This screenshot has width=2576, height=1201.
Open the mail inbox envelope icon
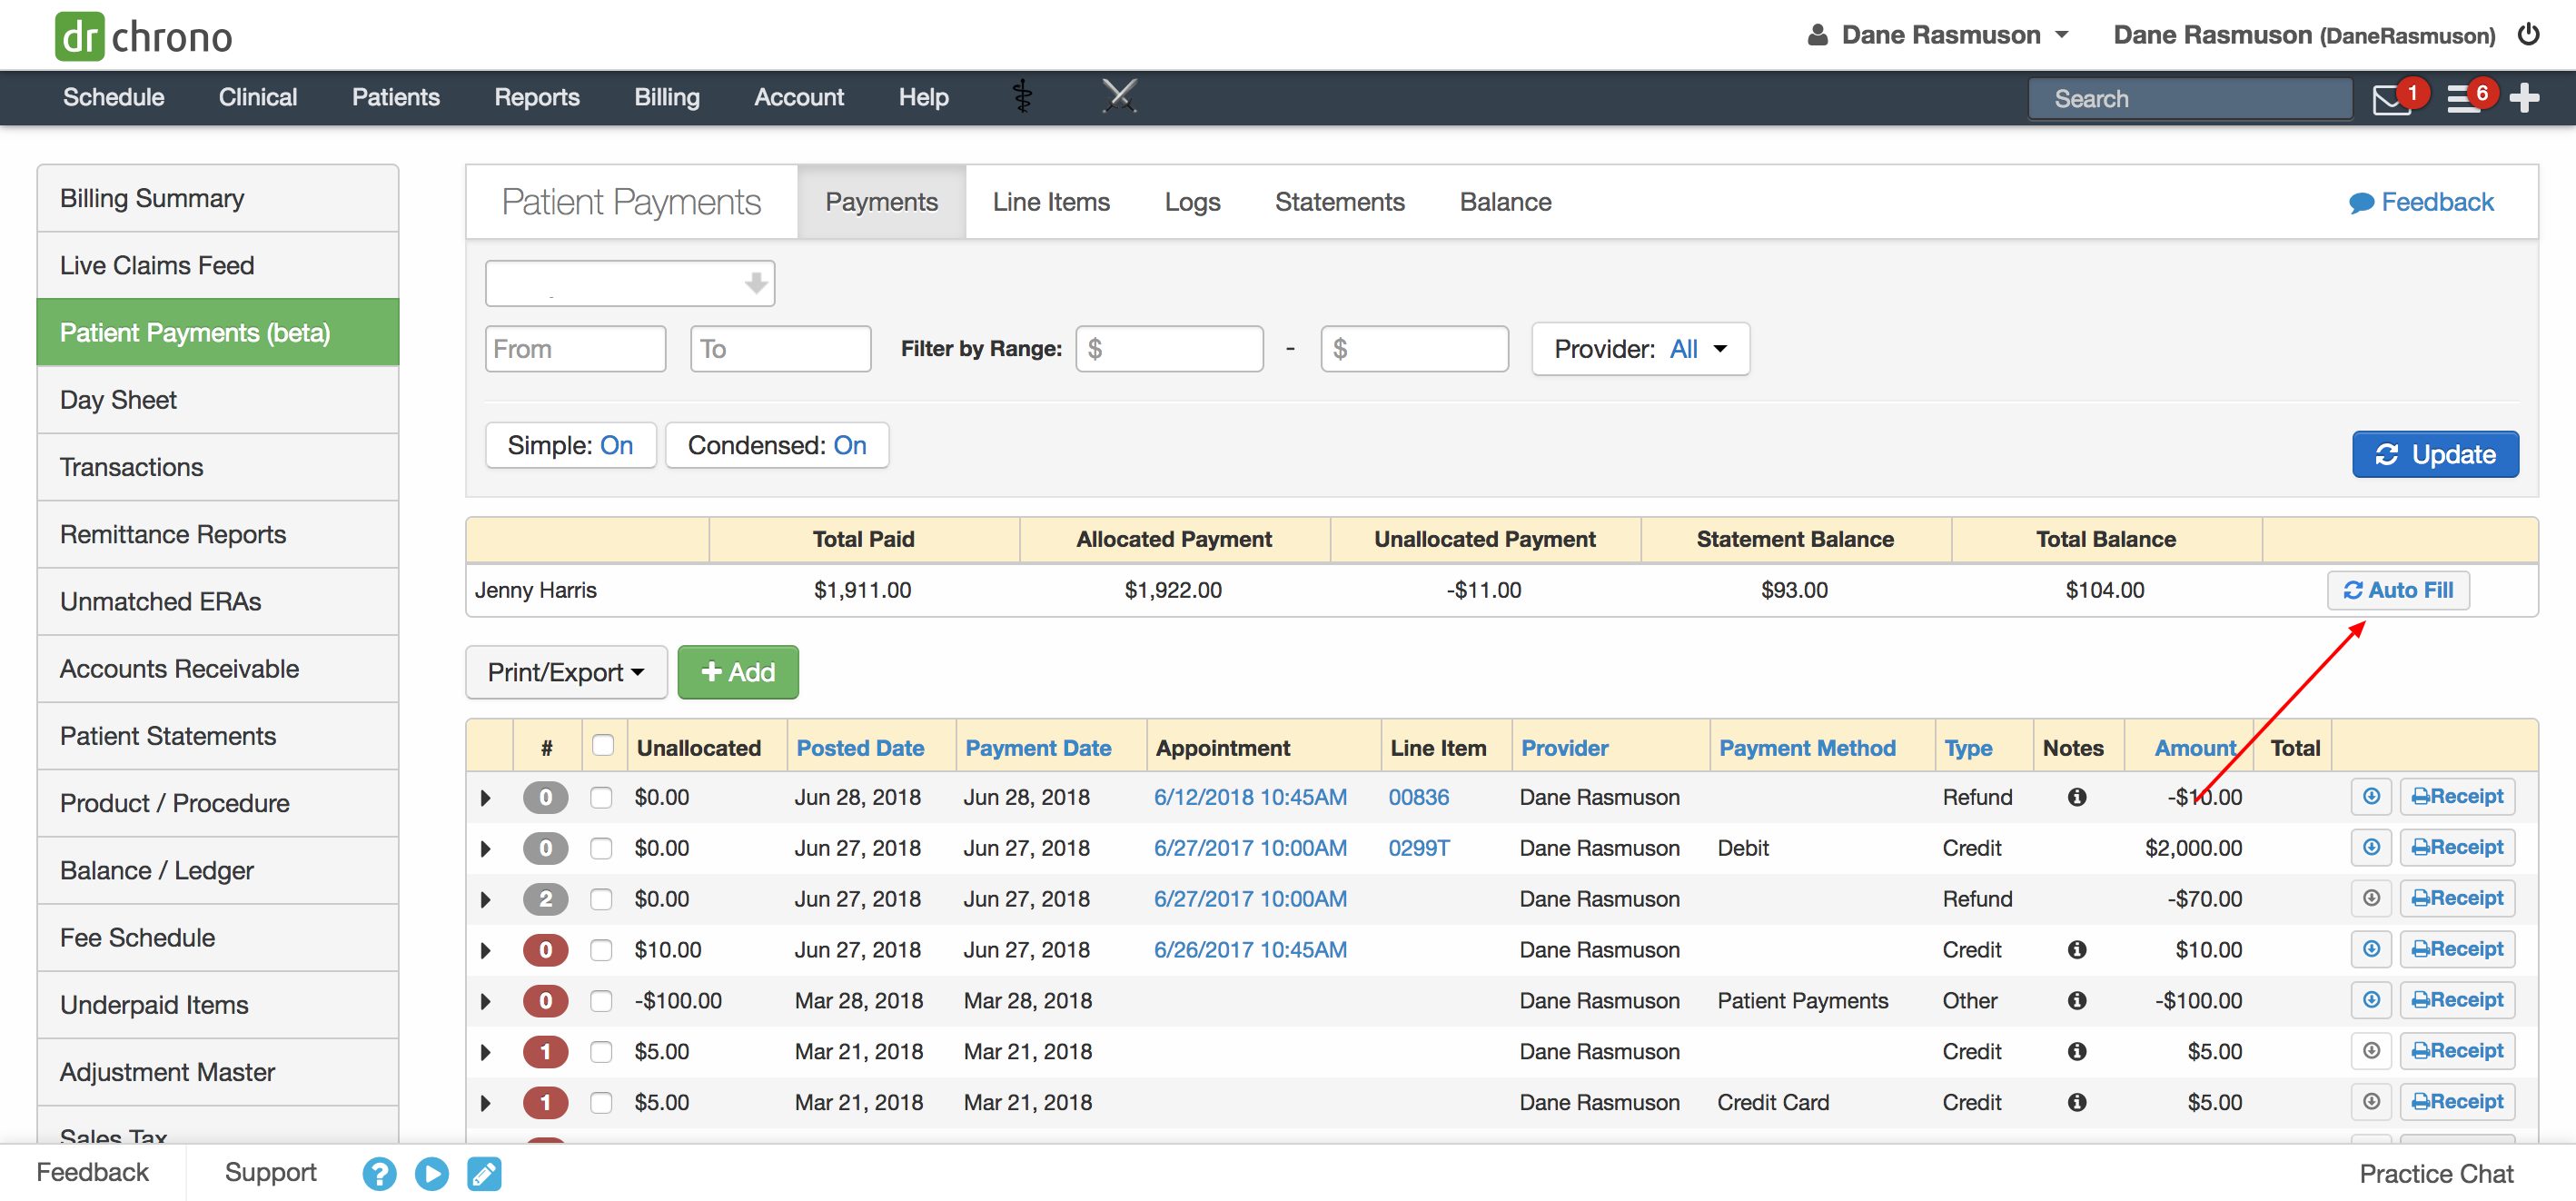click(2391, 99)
